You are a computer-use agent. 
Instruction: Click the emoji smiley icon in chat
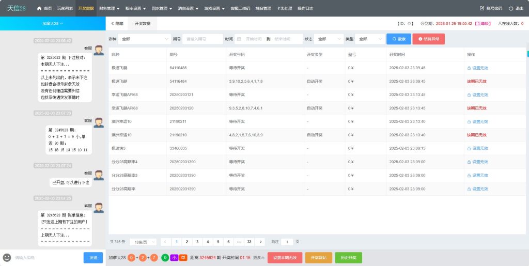tap(7, 257)
